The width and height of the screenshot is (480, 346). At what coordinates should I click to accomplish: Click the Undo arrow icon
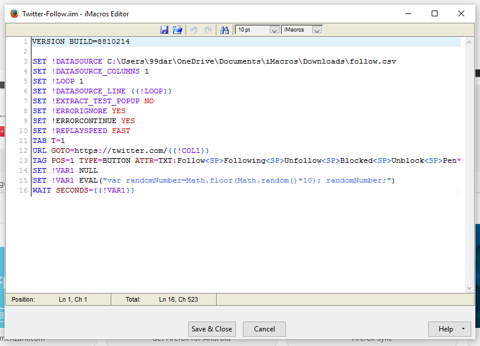pyautogui.click(x=195, y=30)
